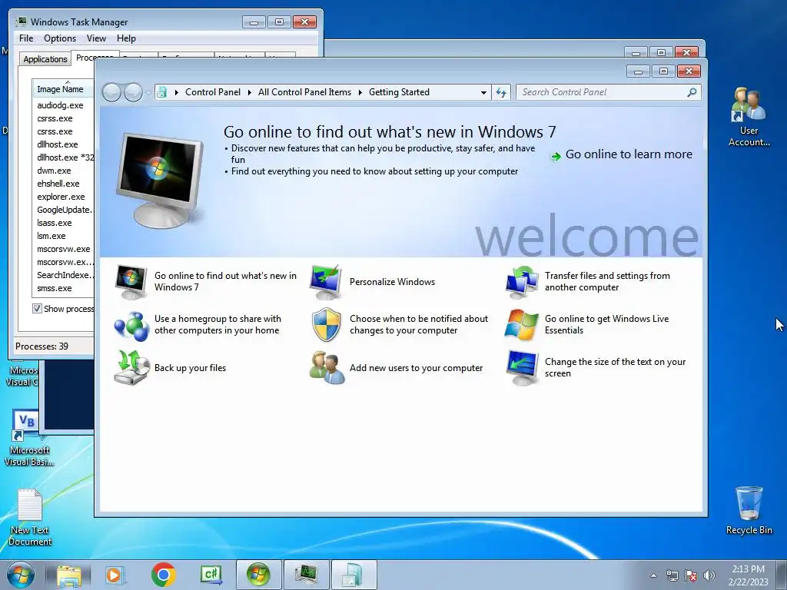Image resolution: width=787 pixels, height=590 pixels.
Task: Switch to Task Manager taskbar button
Action: pyautogui.click(x=307, y=575)
